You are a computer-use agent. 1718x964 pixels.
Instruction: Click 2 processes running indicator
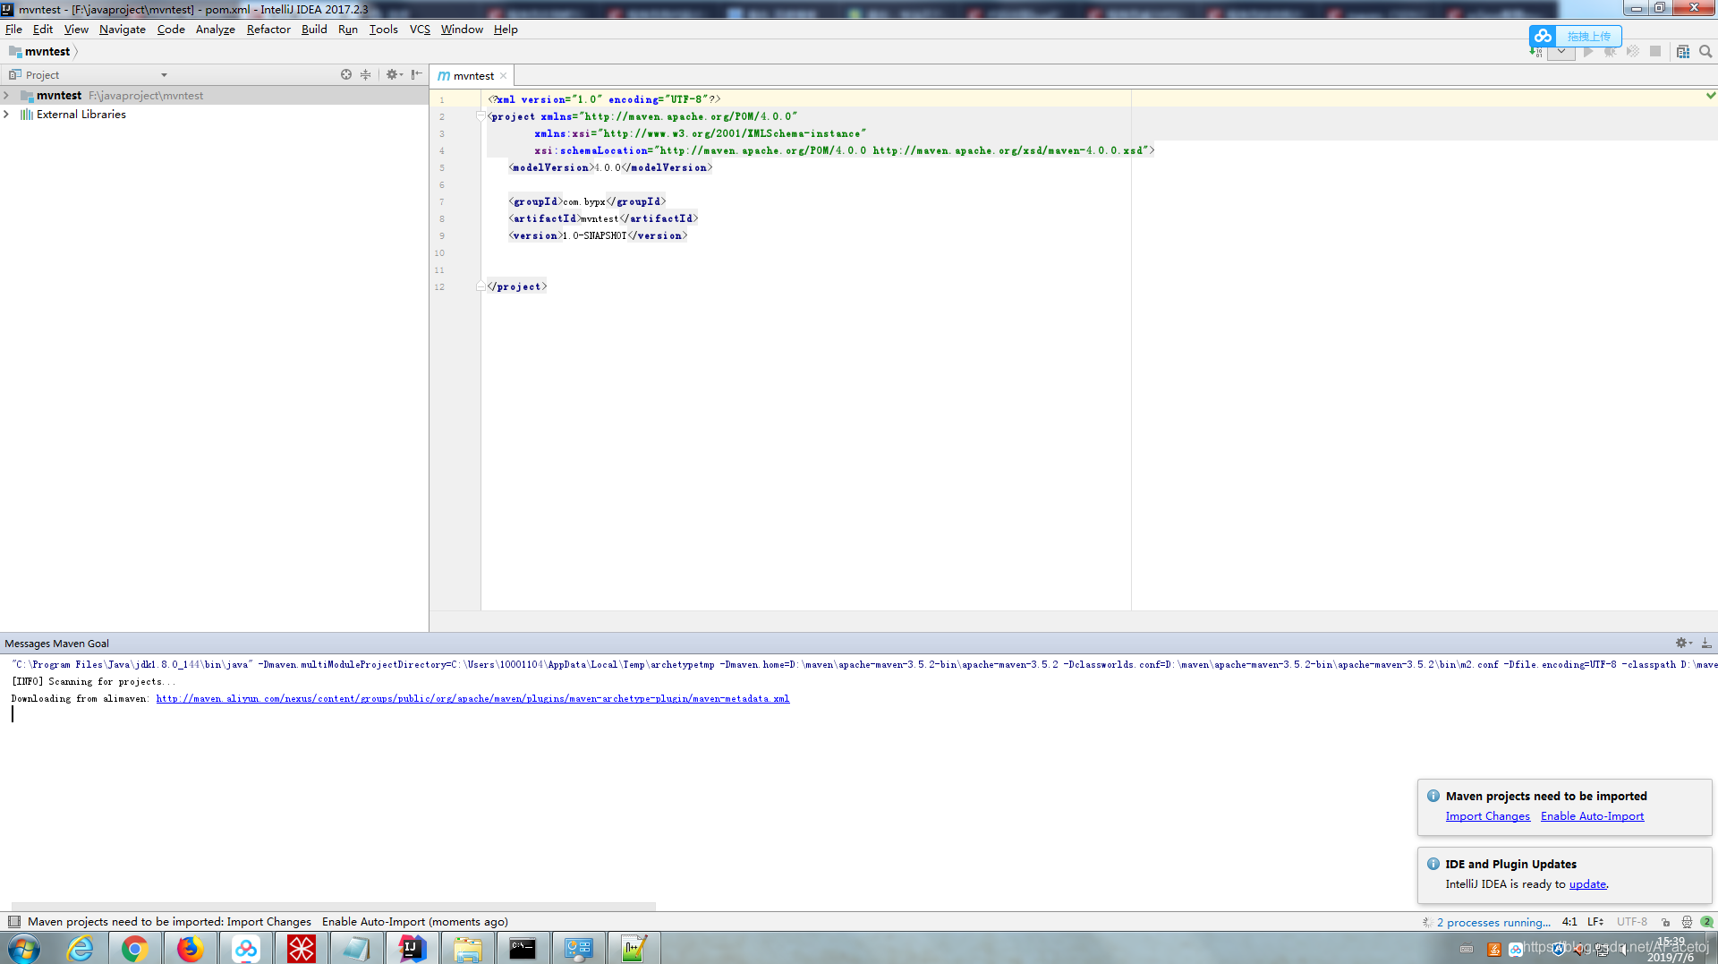(x=1493, y=922)
